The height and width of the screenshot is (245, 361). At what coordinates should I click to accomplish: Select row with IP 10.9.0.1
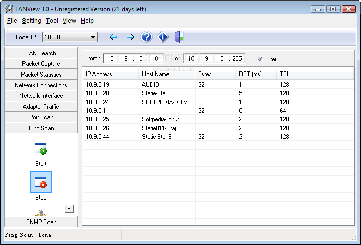click(218, 111)
